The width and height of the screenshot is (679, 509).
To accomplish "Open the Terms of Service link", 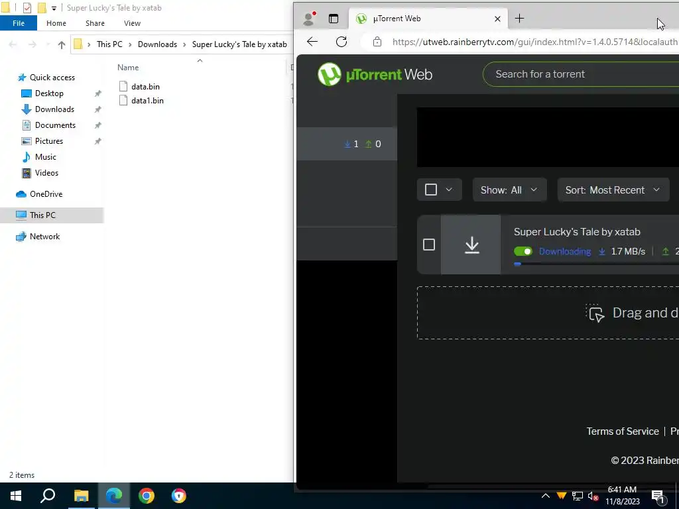I will (622, 431).
